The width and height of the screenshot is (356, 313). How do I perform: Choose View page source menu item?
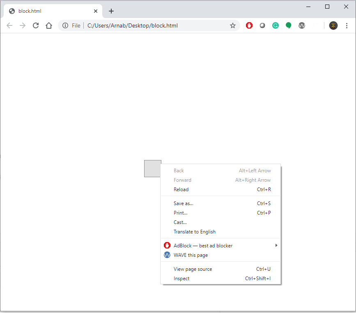pos(220,269)
